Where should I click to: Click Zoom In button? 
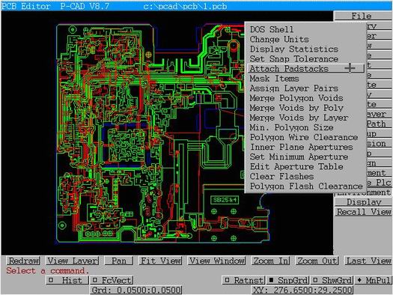271,261
